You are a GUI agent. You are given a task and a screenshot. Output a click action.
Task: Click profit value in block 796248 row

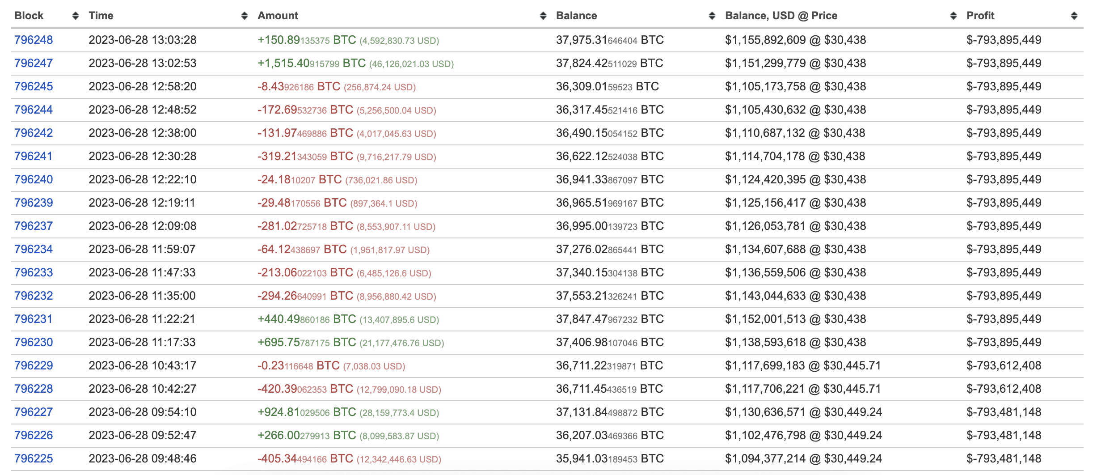(1004, 40)
